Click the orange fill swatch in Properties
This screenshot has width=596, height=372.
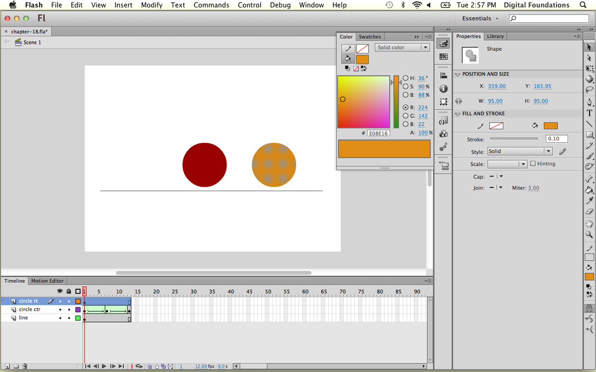click(x=550, y=126)
